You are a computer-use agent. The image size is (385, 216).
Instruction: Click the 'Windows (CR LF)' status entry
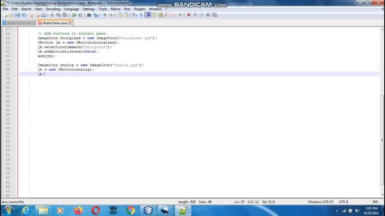tap(321, 202)
